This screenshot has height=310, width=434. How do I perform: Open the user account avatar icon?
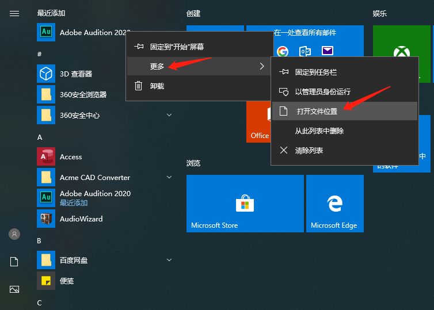[14, 234]
